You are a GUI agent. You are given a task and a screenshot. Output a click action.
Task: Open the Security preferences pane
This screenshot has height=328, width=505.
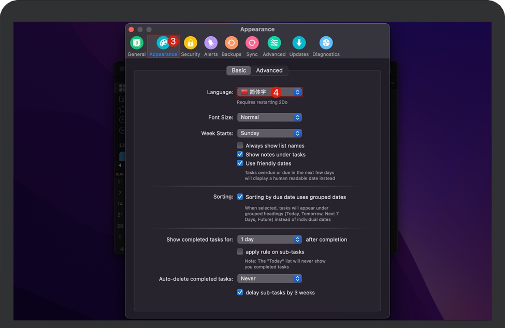pyautogui.click(x=191, y=43)
